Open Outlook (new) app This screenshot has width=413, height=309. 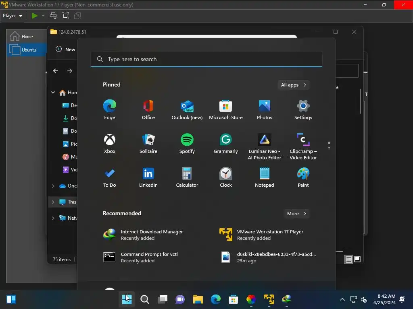187,110
